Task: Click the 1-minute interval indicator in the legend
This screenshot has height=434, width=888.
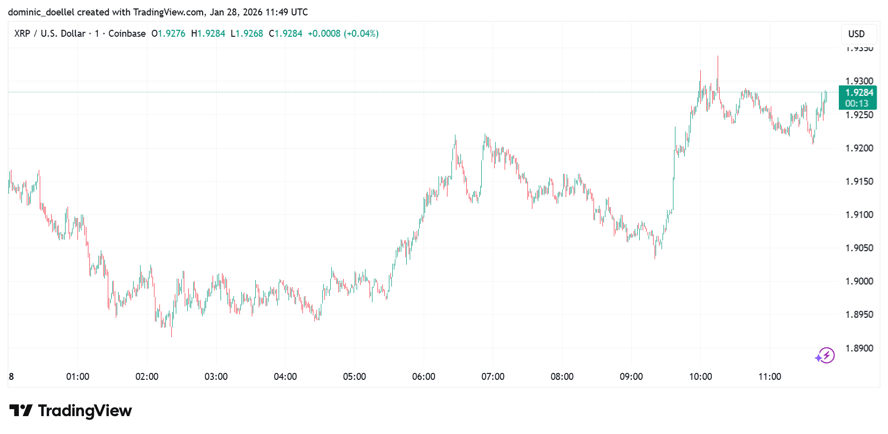Action: pyautogui.click(x=97, y=33)
